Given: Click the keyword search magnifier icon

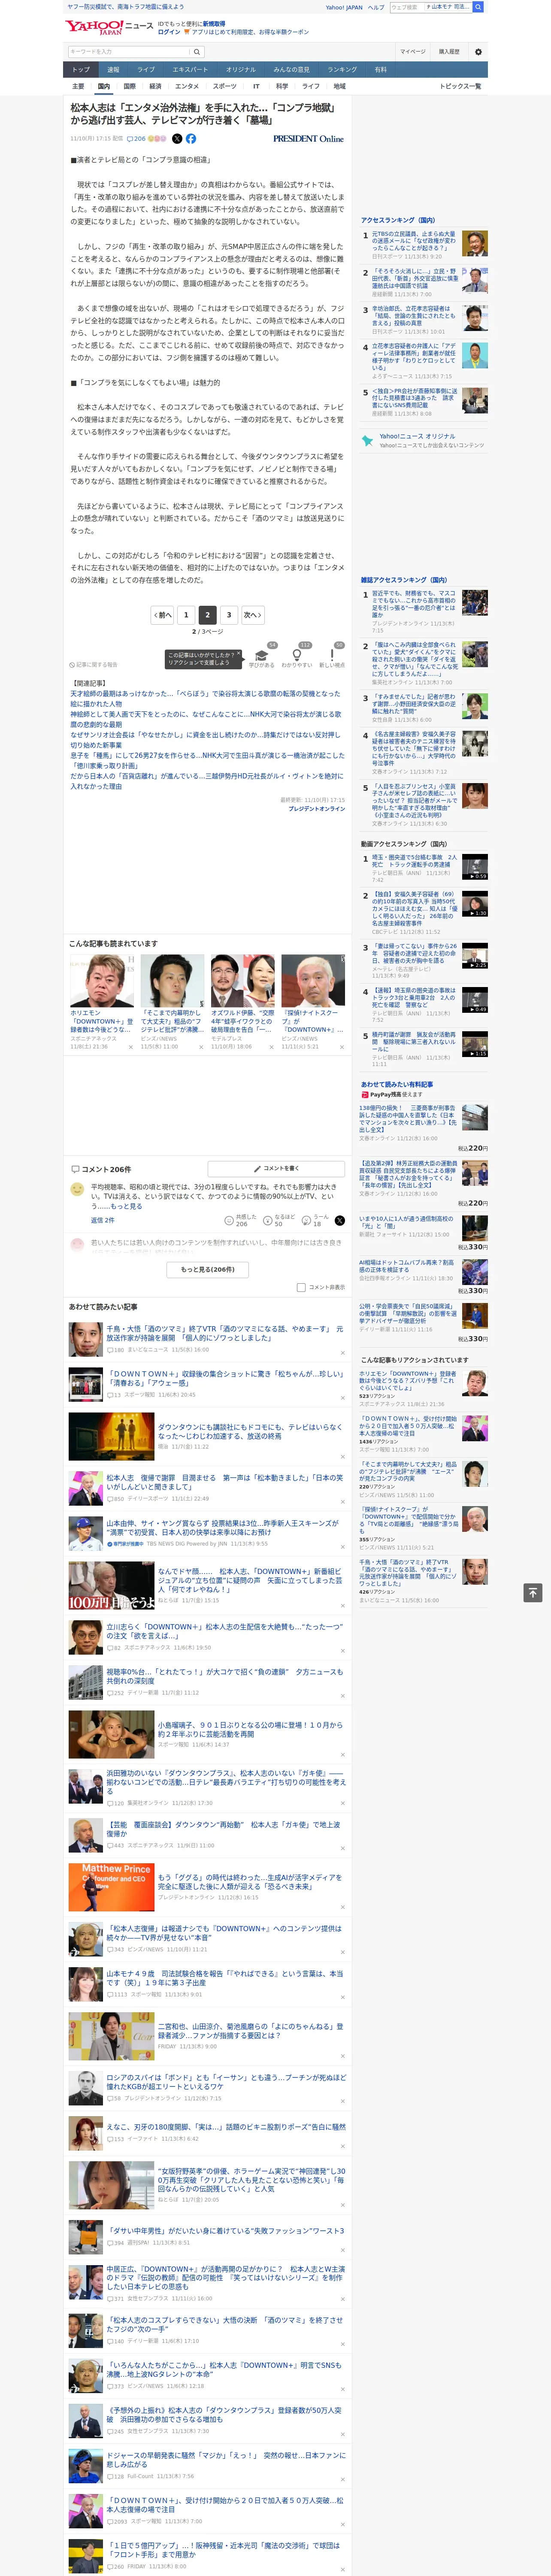Looking at the screenshot, I should [197, 51].
